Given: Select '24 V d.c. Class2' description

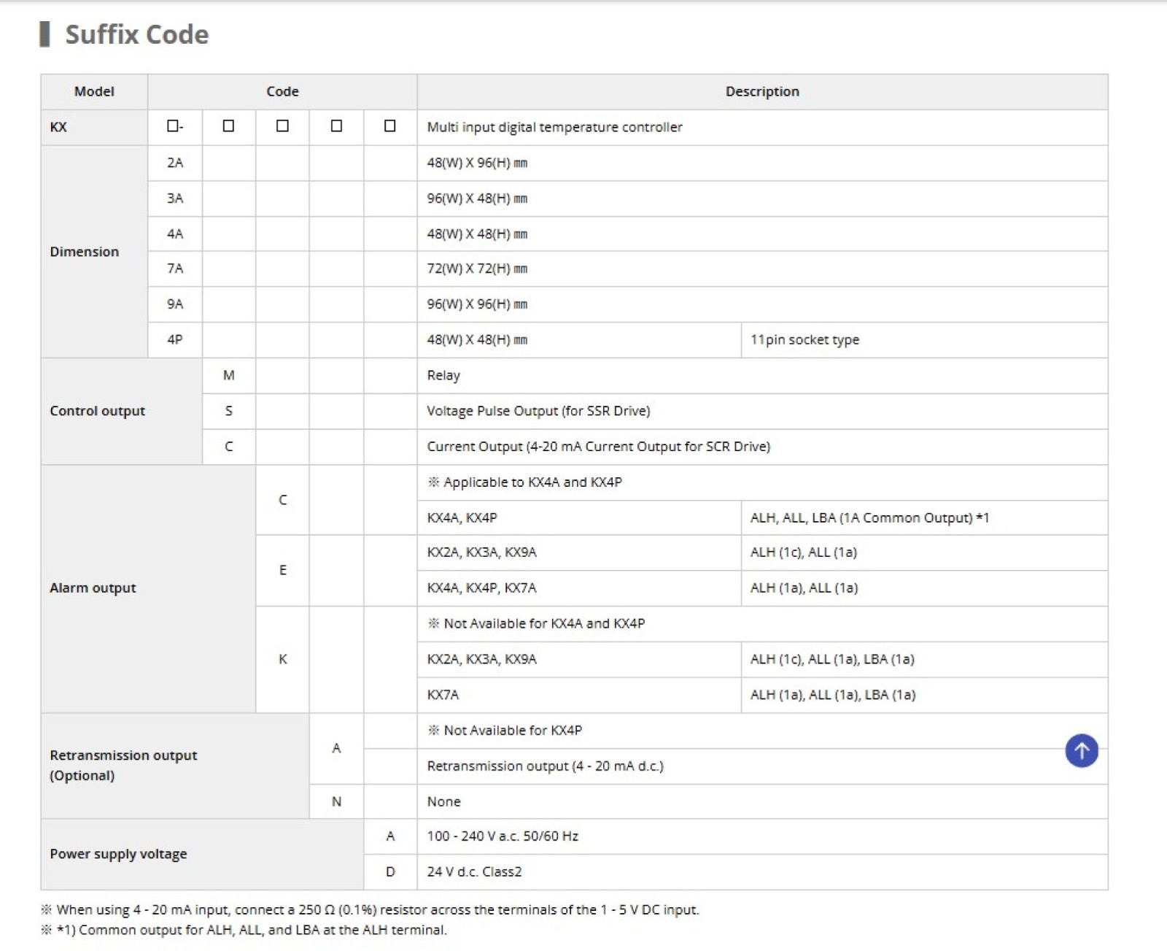Looking at the screenshot, I should click(474, 871).
